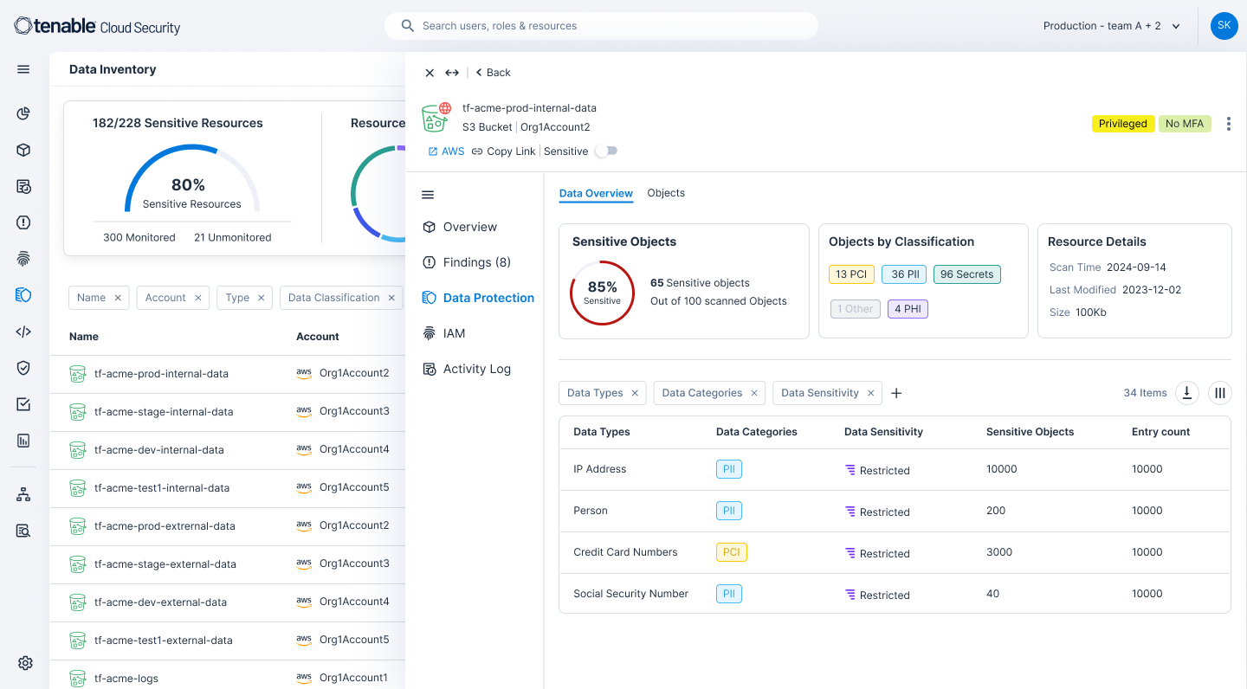The image size is (1247, 689).
Task: Click the Back link
Action: point(494,73)
